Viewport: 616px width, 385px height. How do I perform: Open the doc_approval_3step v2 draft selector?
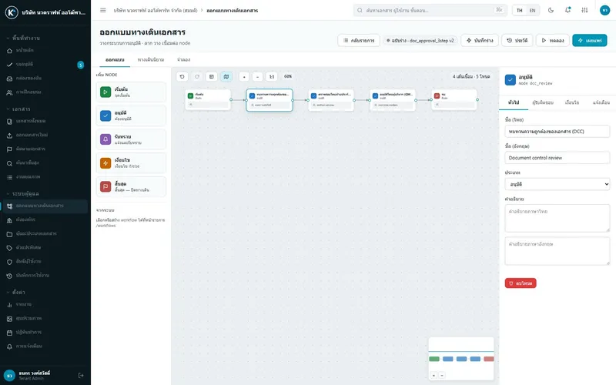(x=420, y=41)
